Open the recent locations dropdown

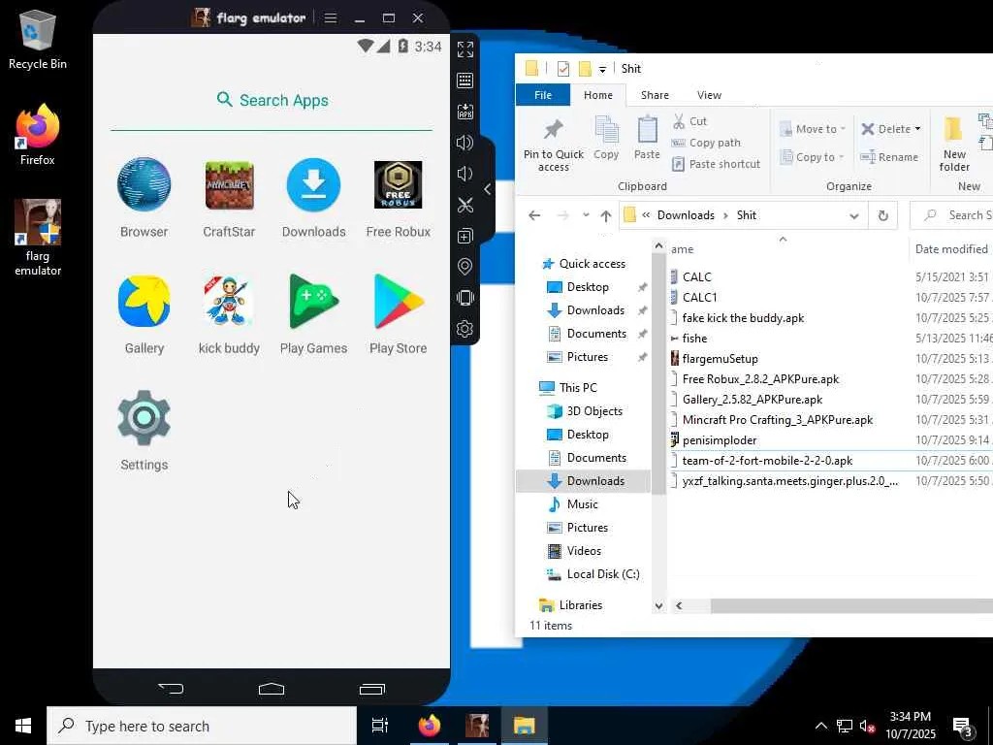586,215
